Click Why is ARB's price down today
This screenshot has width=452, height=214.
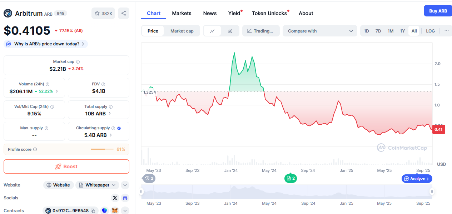(x=46, y=44)
